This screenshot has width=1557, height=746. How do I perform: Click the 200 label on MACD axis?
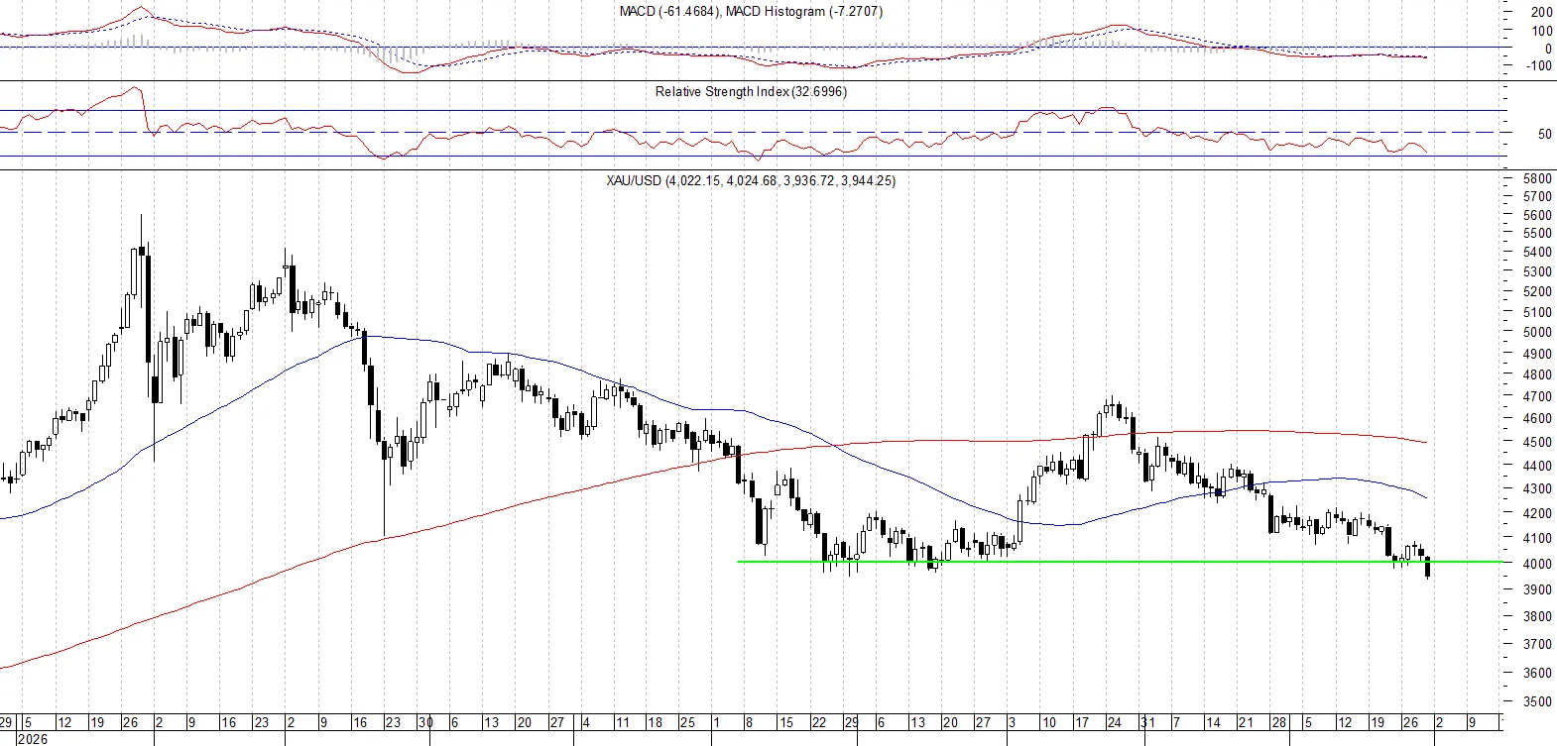(x=1542, y=13)
